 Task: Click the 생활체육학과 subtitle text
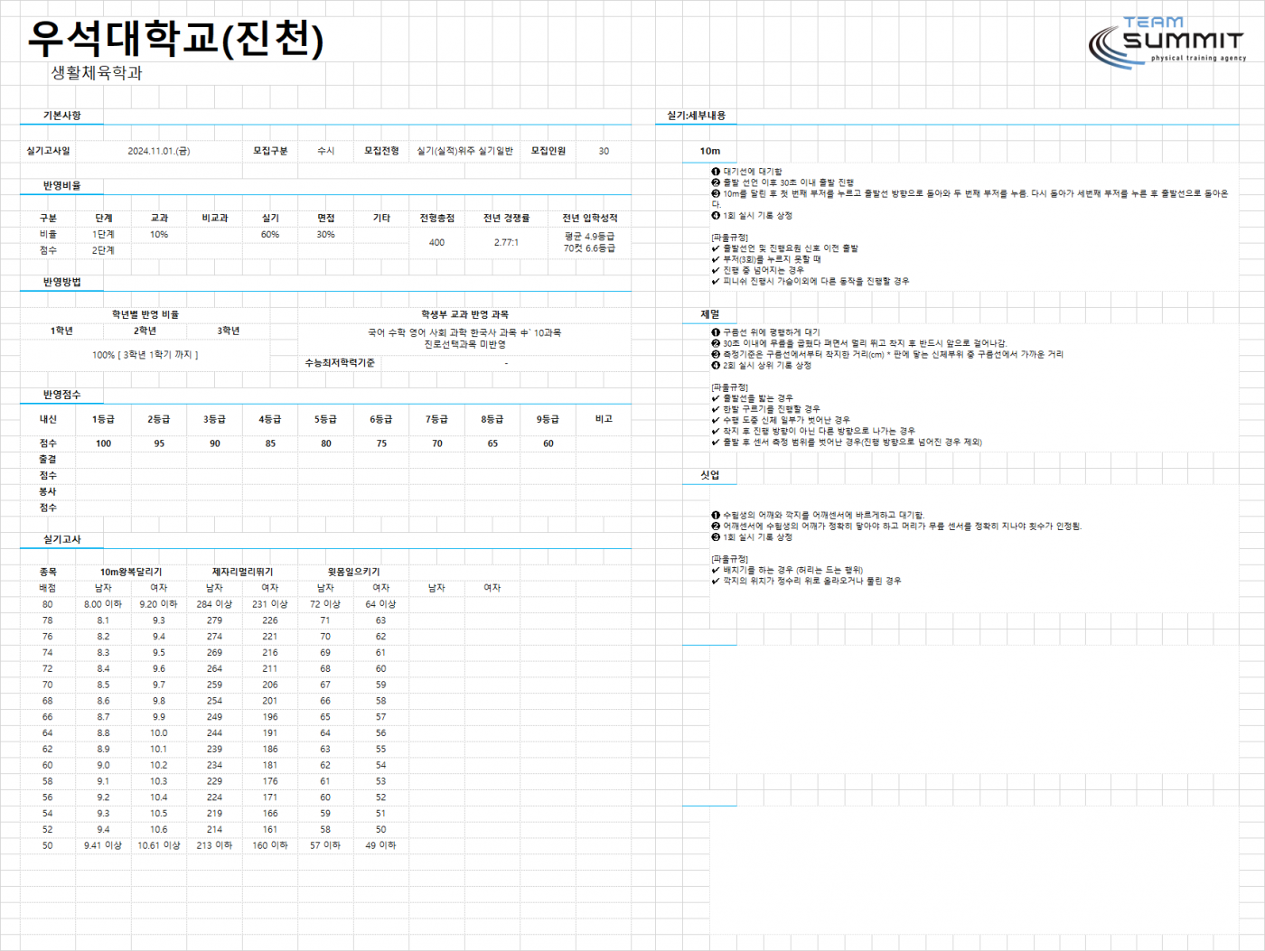(x=97, y=73)
